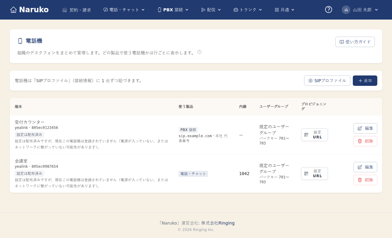Screen dimensions: 392x238
Task: Click extension number 1042
Action: click(244, 174)
